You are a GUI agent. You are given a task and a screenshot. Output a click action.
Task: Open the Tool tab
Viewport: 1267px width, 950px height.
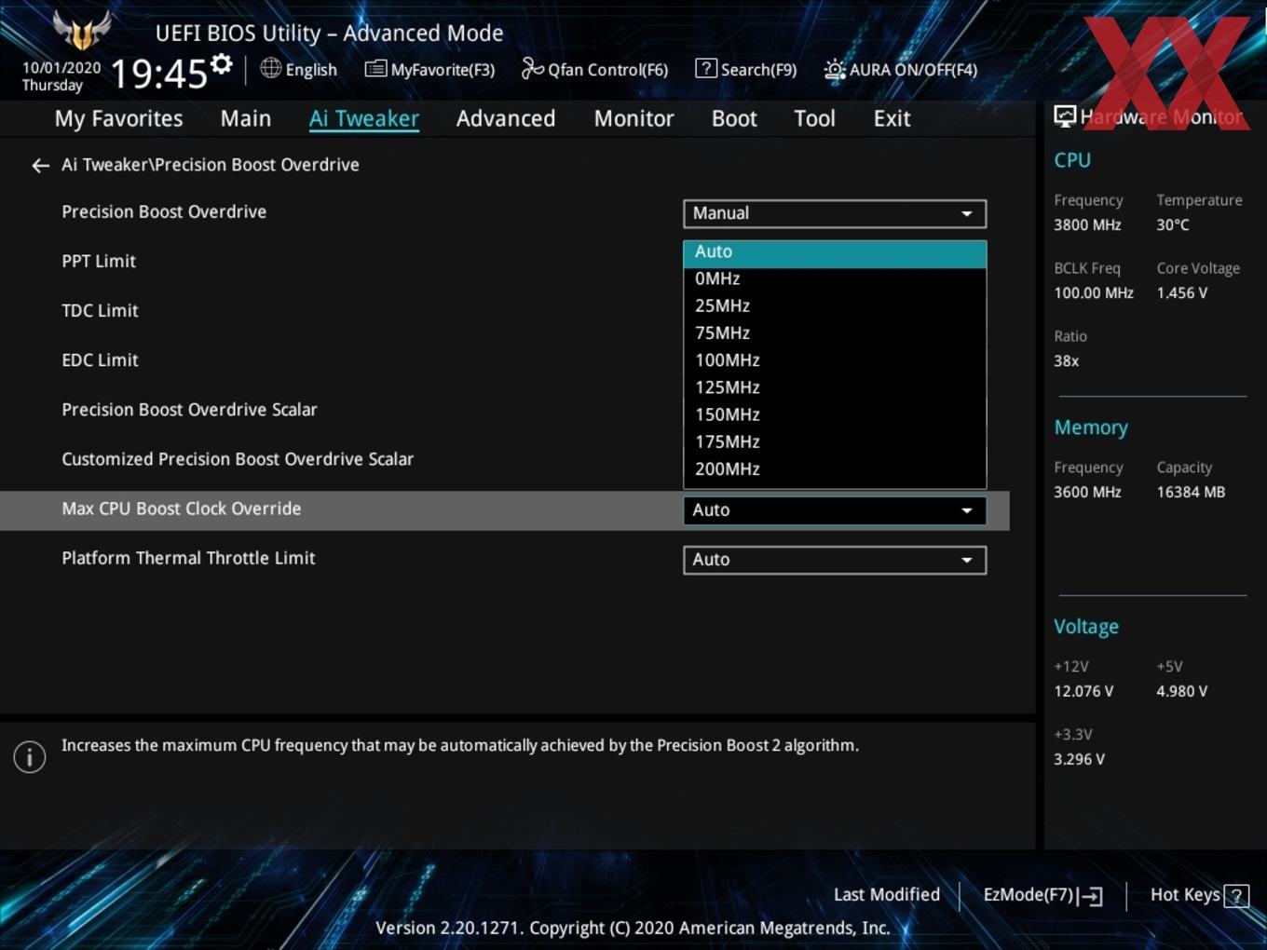(x=814, y=119)
